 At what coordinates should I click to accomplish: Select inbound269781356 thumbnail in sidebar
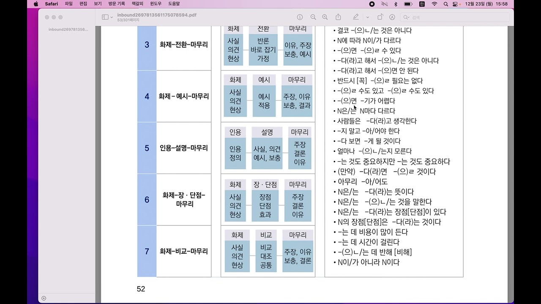tap(68, 30)
